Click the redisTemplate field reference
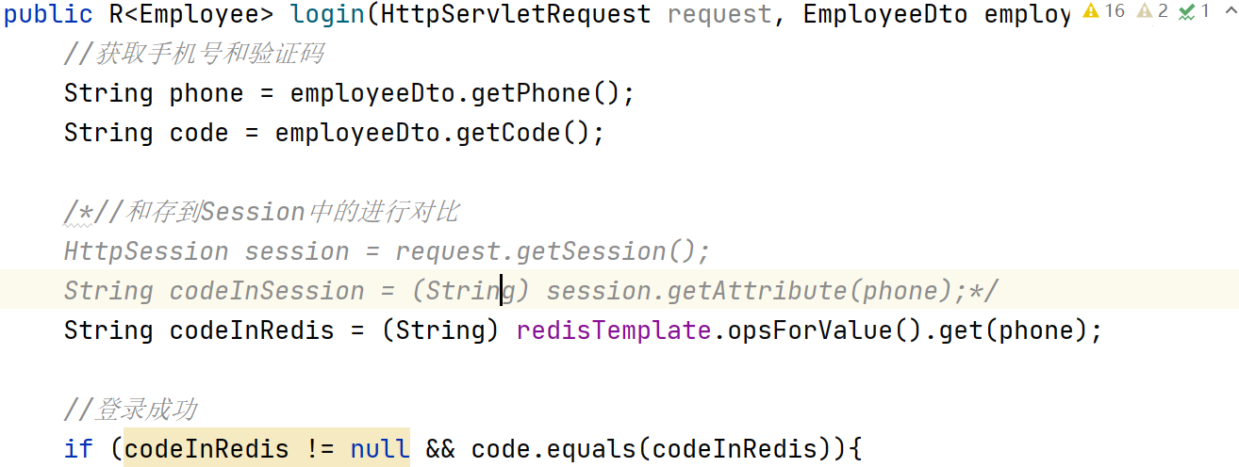1239x467 pixels. [613, 331]
